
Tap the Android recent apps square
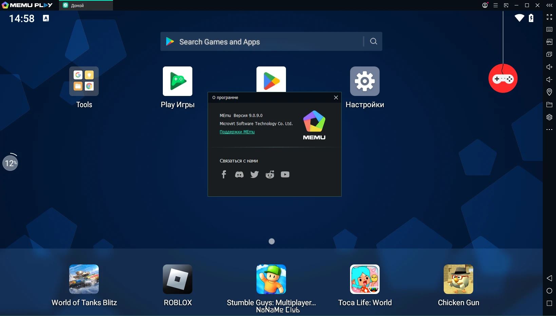[x=549, y=303]
